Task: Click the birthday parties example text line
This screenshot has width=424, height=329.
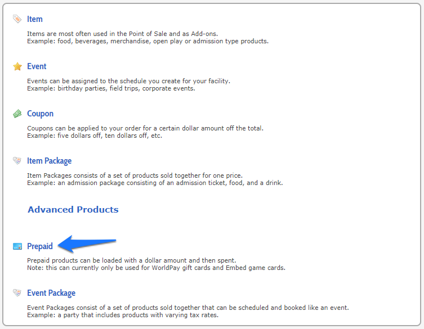Action: point(111,89)
